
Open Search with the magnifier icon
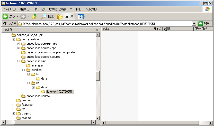click(44, 16)
